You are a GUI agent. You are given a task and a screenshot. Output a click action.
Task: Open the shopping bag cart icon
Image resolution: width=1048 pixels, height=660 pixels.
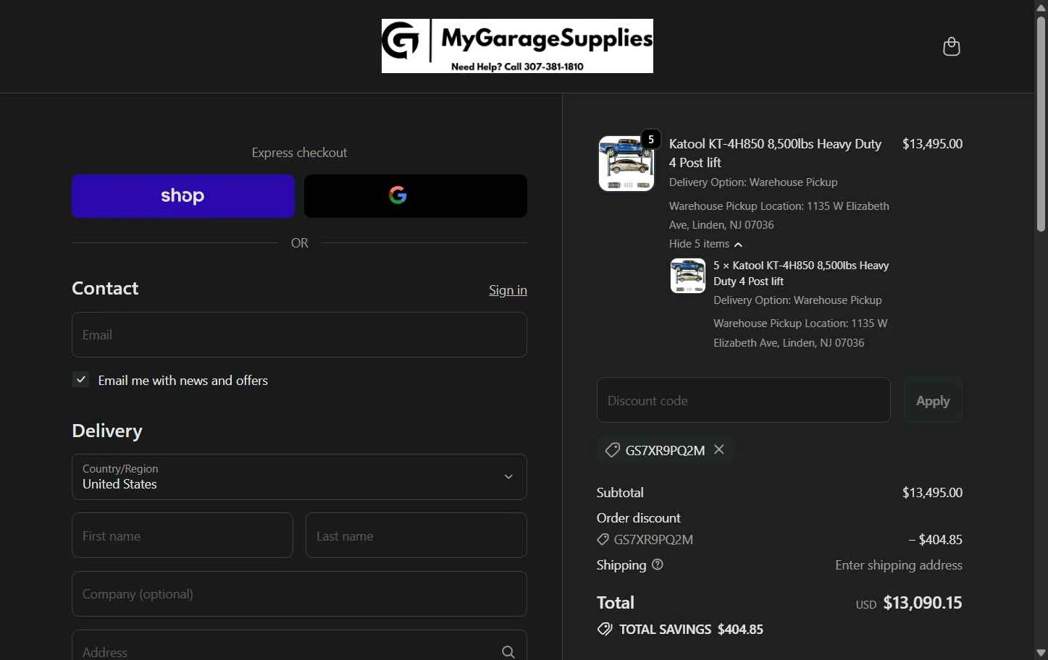[x=951, y=46]
